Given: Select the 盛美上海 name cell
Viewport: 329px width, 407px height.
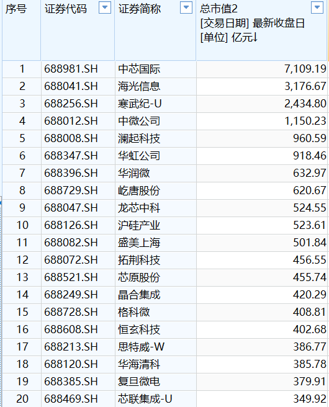Looking at the screenshot, I should tap(155, 243).
